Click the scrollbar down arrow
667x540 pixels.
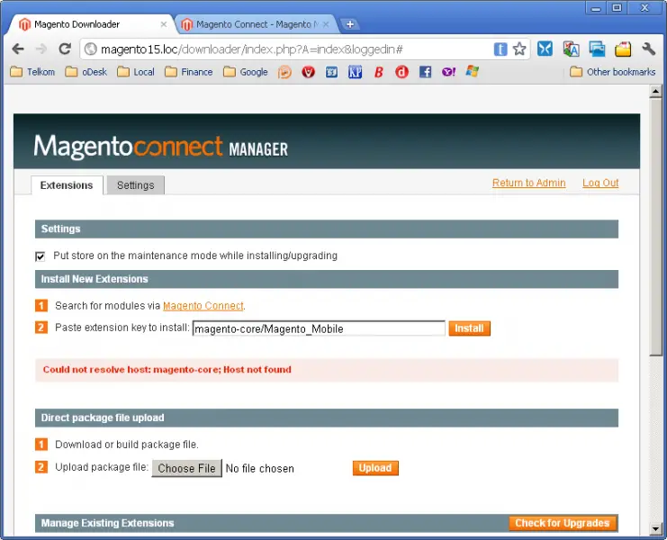(655, 529)
